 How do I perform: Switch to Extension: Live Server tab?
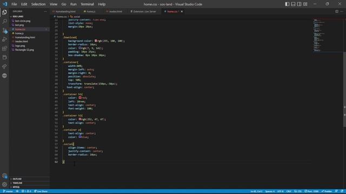[144, 11]
